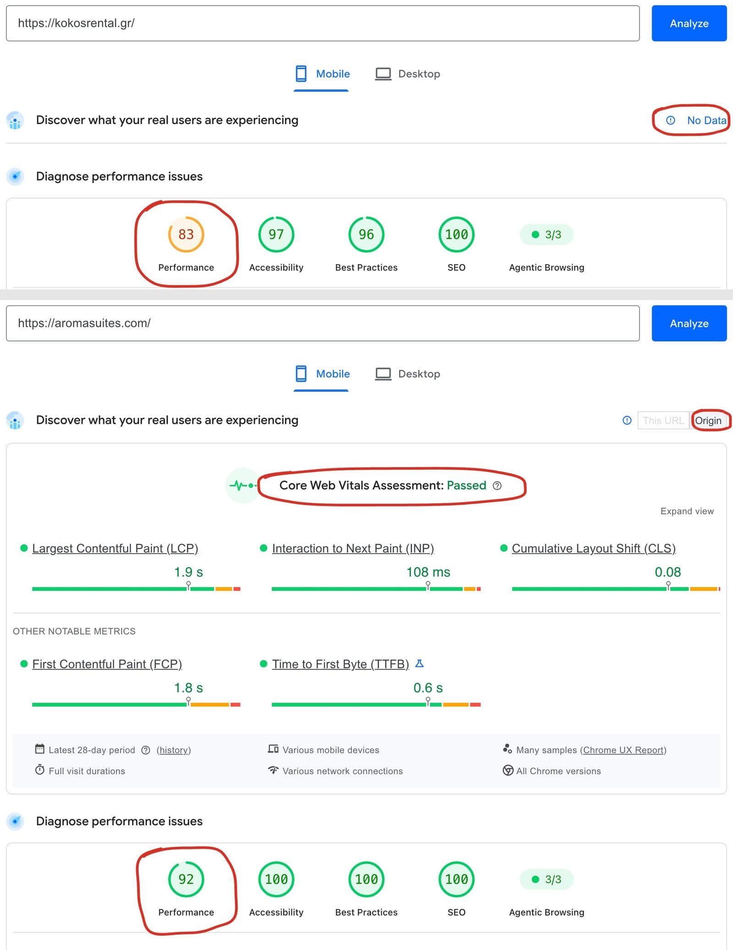The width and height of the screenshot is (733, 950).
Task: Open the 92 Performance score gauge
Action: click(x=186, y=879)
